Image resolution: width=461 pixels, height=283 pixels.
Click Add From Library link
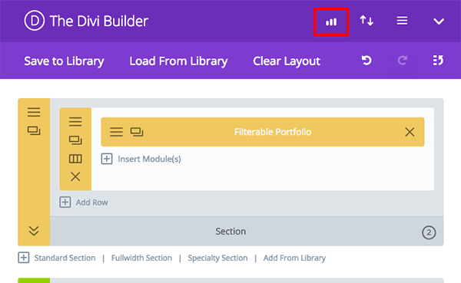click(x=294, y=258)
